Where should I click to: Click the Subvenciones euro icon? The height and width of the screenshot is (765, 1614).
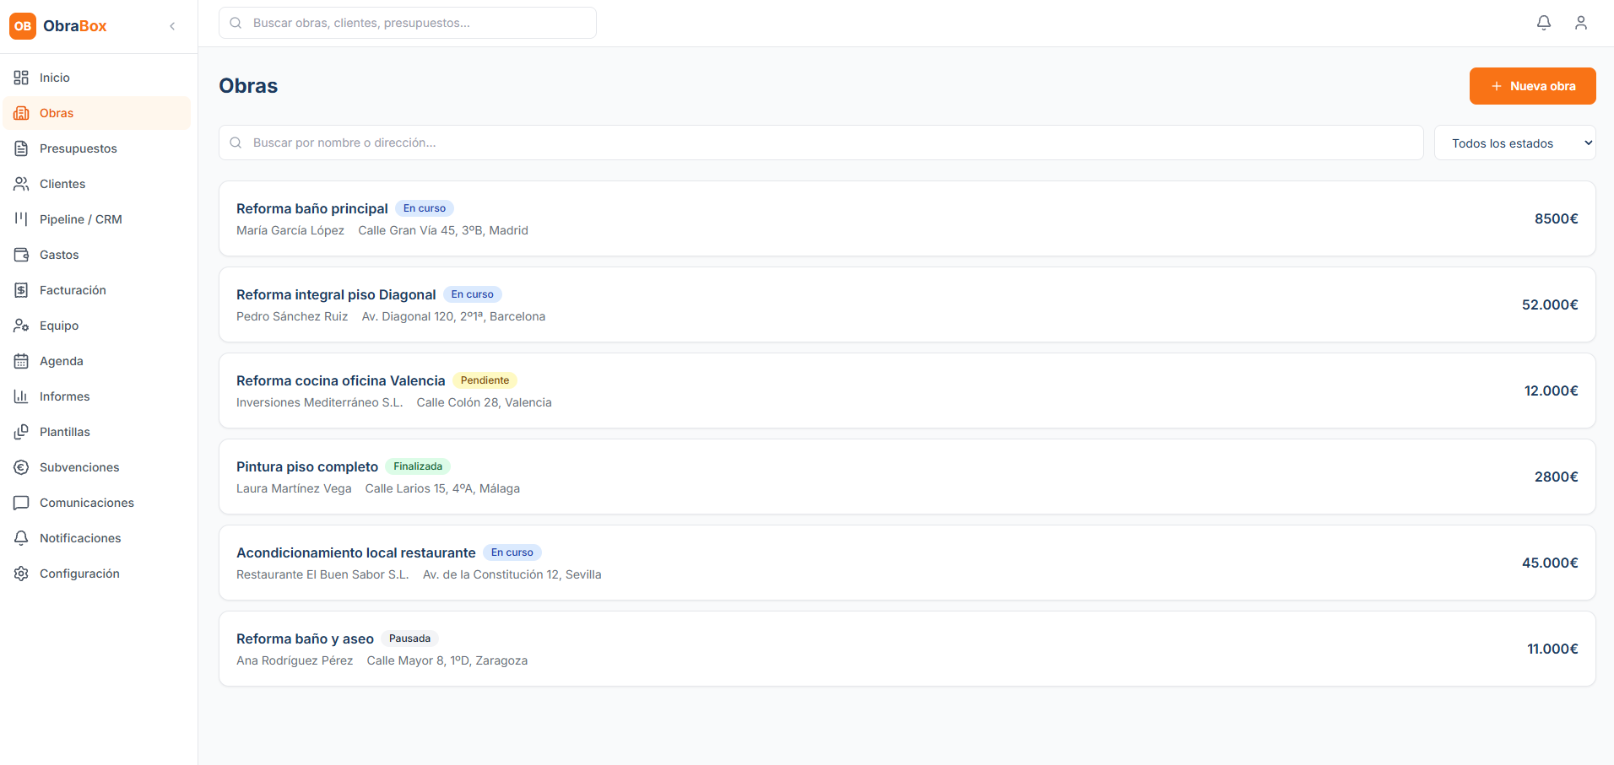click(21, 467)
